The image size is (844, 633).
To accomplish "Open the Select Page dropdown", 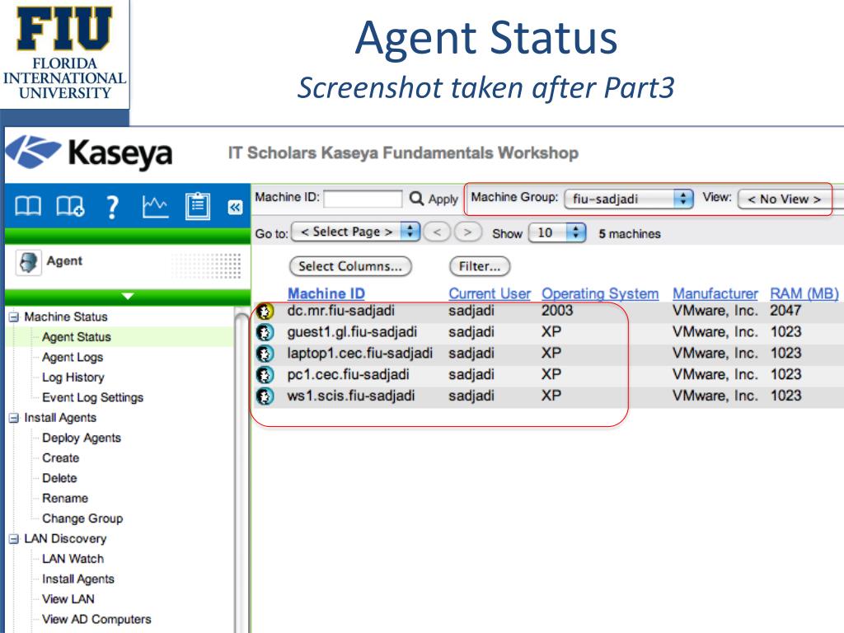I will [x=355, y=232].
